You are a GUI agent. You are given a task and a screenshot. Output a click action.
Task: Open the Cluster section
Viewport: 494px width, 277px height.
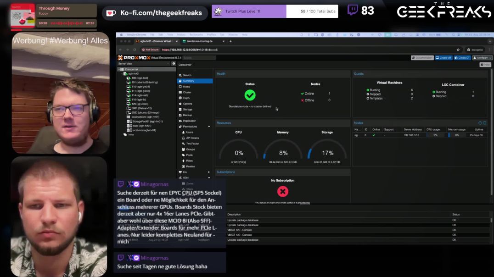point(187,92)
